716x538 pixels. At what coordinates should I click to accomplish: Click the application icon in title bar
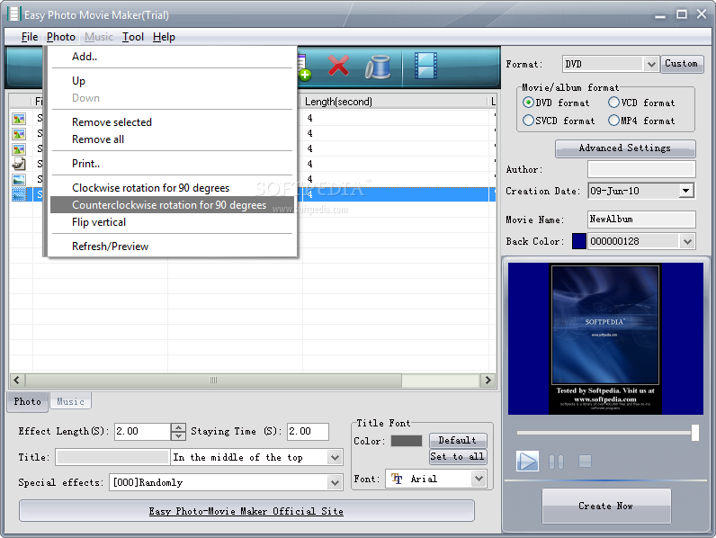pyautogui.click(x=13, y=14)
